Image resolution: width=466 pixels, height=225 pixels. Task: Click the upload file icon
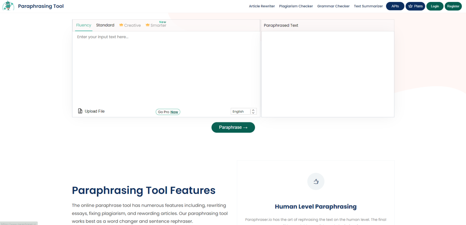coord(80,111)
